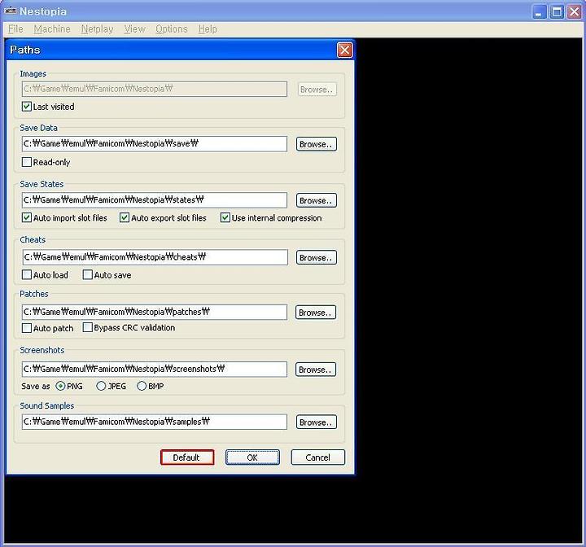The width and height of the screenshot is (586, 547).
Task: Open the Help menu
Action: pos(208,28)
